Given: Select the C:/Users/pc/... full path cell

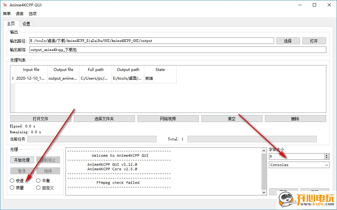Looking at the screenshot, I should (x=96, y=78).
